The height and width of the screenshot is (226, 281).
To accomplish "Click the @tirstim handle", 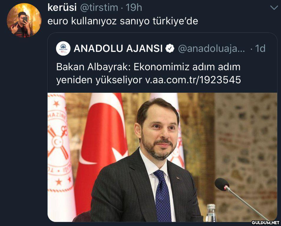I will tap(99, 8).
